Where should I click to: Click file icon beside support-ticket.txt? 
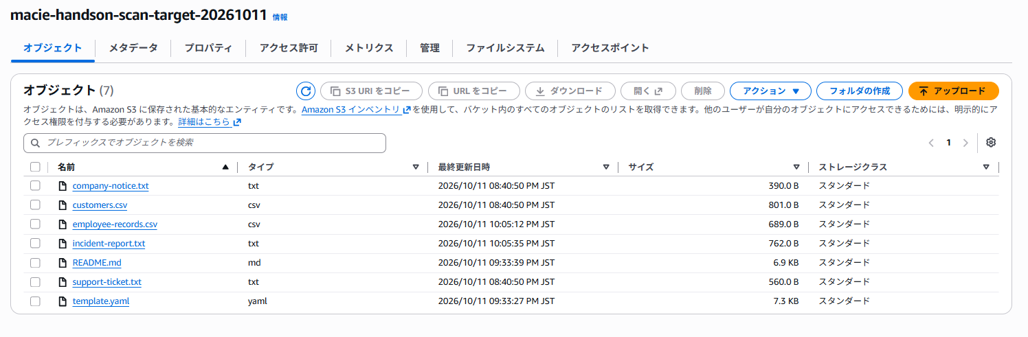click(63, 282)
